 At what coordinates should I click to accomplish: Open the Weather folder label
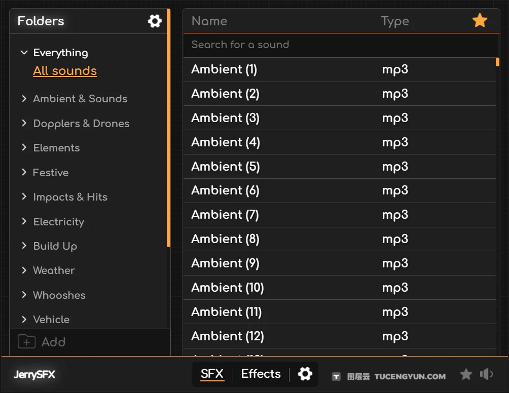pyautogui.click(x=54, y=270)
